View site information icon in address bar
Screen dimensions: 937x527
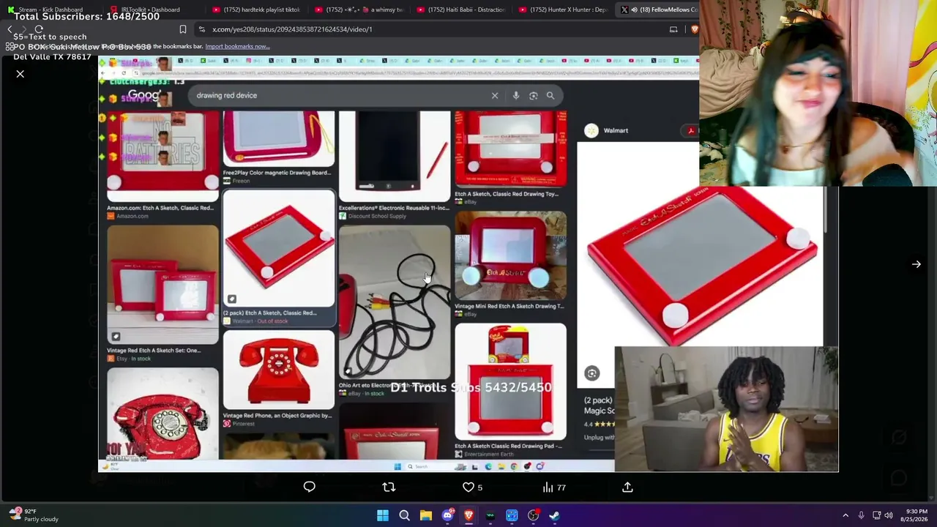202,29
